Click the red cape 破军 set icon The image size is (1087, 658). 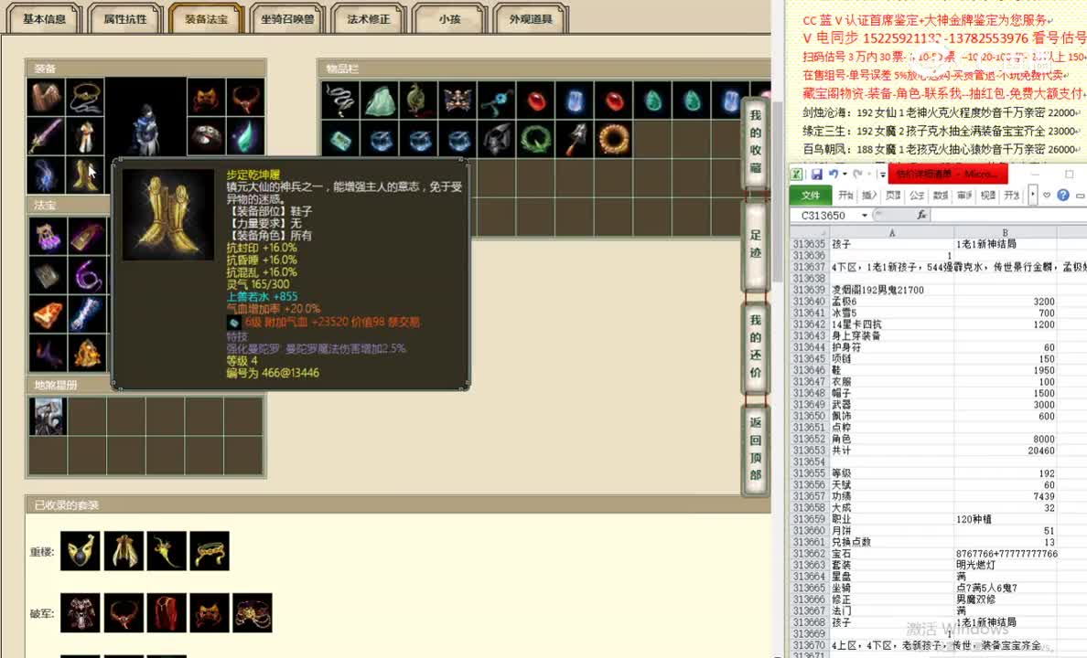coord(167,612)
